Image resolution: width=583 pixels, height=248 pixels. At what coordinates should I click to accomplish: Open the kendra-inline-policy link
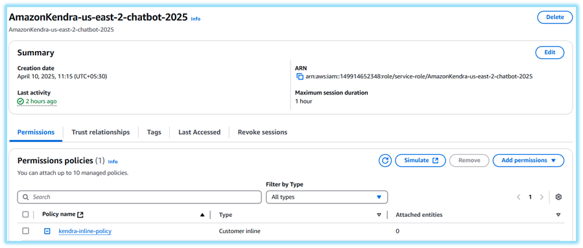tap(85, 231)
